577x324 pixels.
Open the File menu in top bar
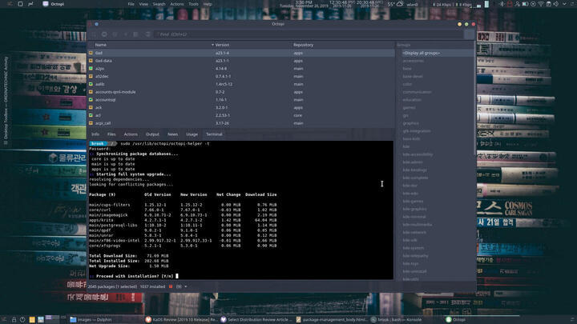[131, 4]
